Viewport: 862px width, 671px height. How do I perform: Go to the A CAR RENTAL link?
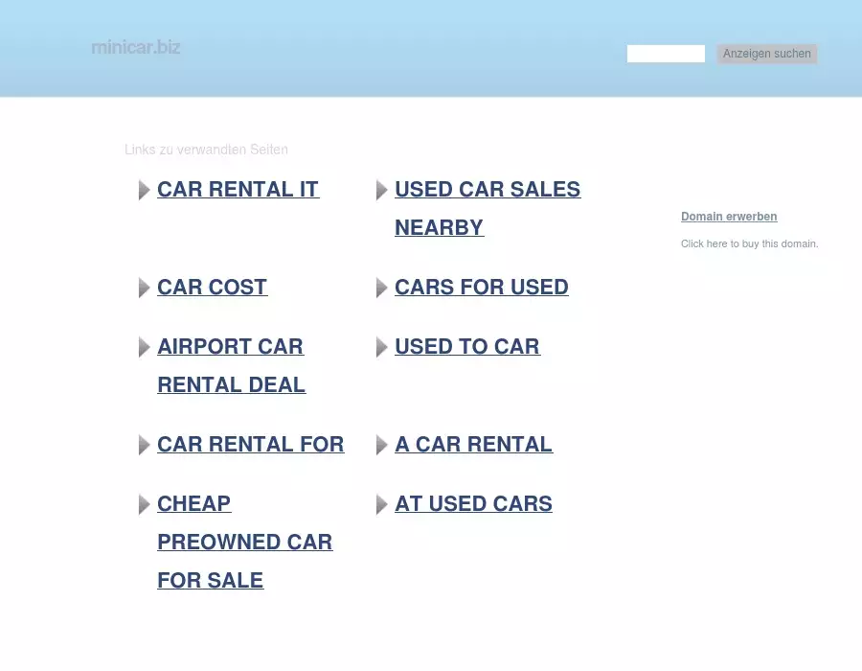473,445
